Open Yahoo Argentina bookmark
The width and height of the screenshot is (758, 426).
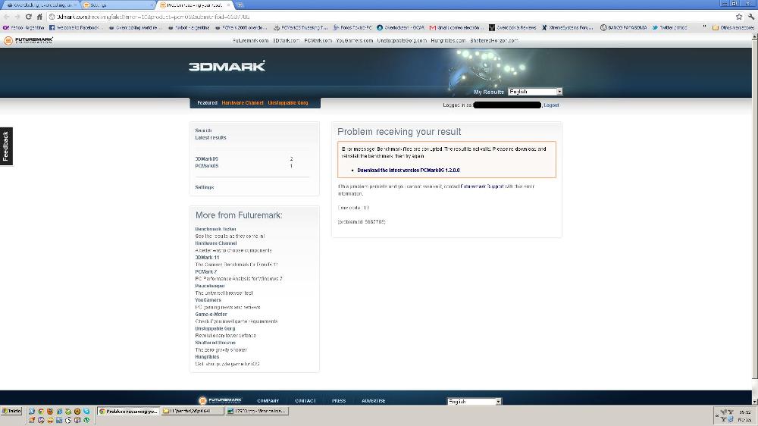click(23, 27)
